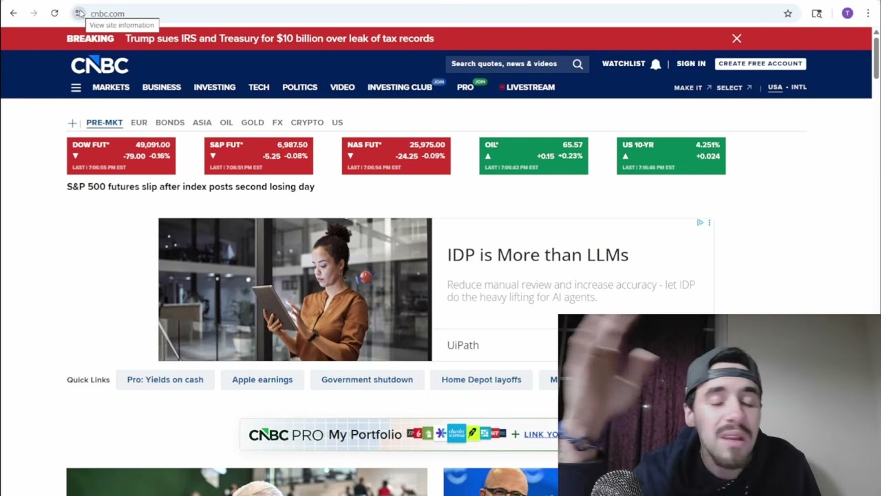Screen dimensions: 881x496
Task: Open the hamburger navigation menu
Action: point(76,87)
